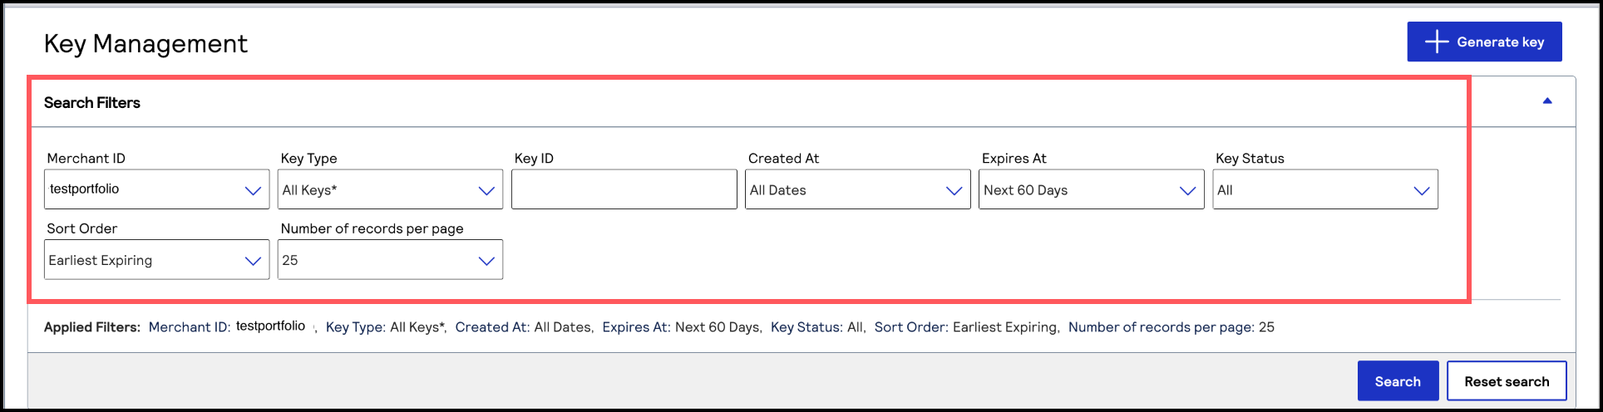Image resolution: width=1603 pixels, height=412 pixels.
Task: Click the Generate key button label
Action: click(1500, 42)
